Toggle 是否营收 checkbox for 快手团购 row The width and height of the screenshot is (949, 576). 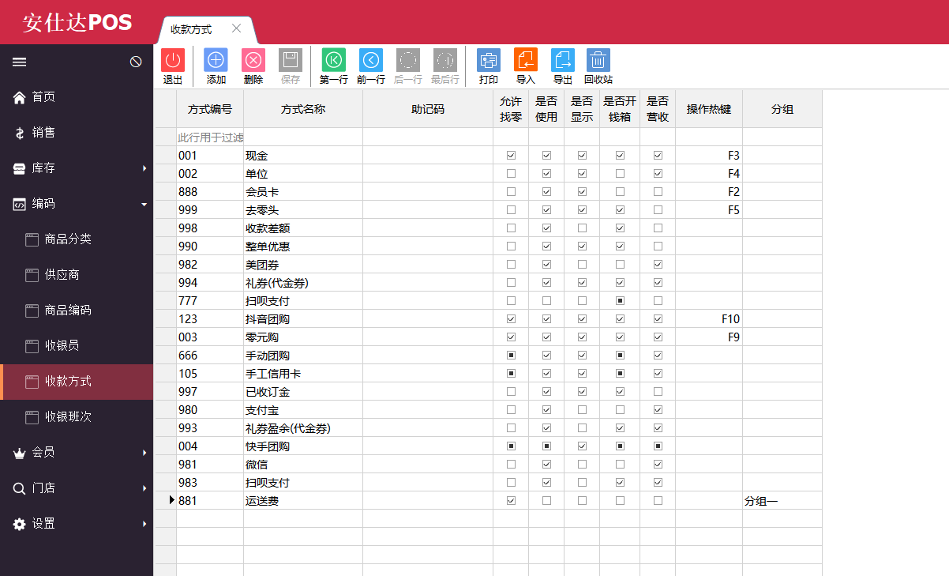658,446
